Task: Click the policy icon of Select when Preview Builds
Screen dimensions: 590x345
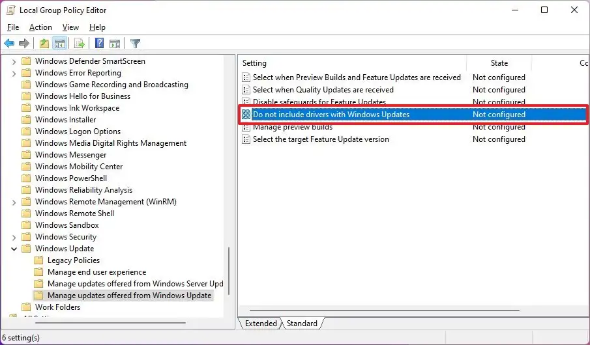Action: 246,77
